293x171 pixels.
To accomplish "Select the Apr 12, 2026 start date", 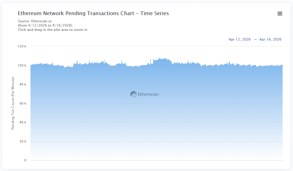I will click(239, 39).
